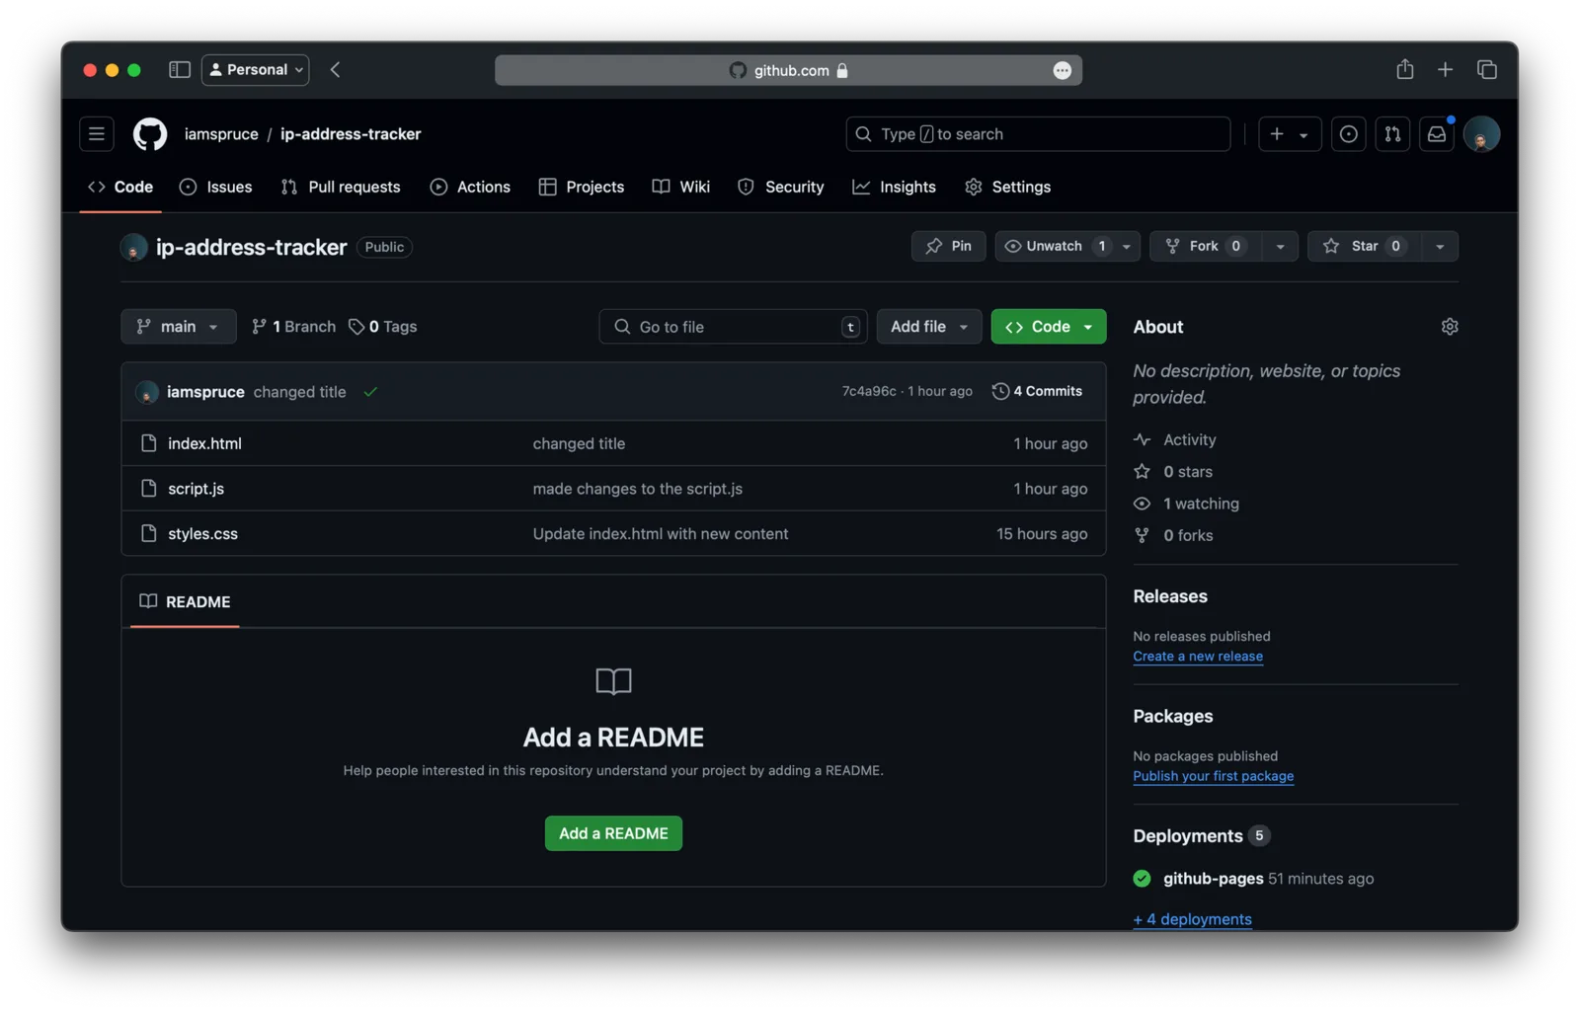
Task: Switch to the Issues tab
Action: click(216, 187)
